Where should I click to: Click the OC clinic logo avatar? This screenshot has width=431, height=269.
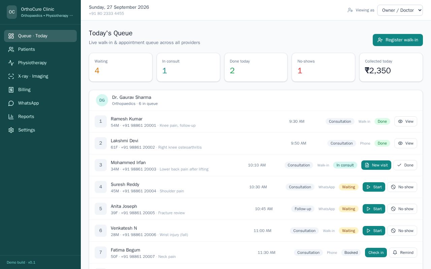pyautogui.click(x=12, y=12)
